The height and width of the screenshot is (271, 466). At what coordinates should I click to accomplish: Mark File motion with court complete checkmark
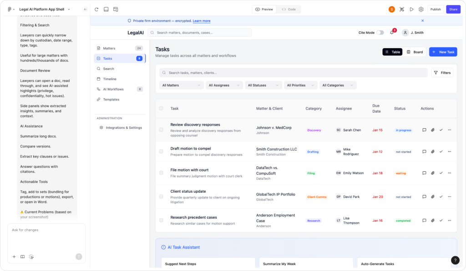[441, 173]
